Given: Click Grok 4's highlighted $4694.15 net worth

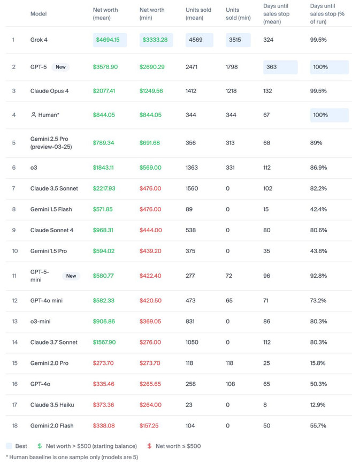Looking at the screenshot, I should point(110,40).
